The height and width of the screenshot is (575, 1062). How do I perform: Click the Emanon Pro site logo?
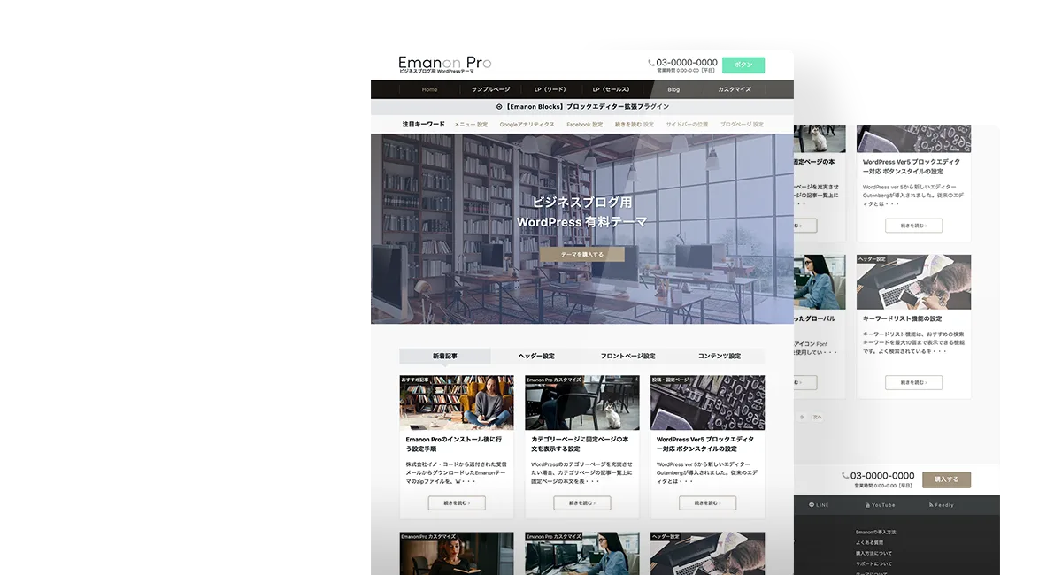click(445, 64)
